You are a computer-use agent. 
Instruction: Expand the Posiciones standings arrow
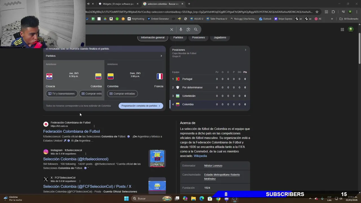(245, 50)
